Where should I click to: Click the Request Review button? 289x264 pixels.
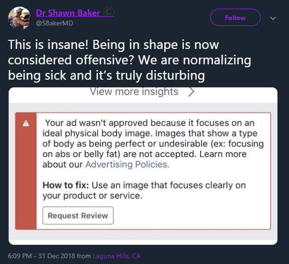pos(78,216)
